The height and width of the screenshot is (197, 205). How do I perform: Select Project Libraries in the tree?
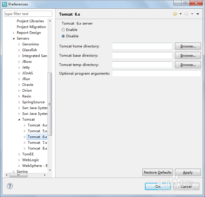(x=30, y=21)
